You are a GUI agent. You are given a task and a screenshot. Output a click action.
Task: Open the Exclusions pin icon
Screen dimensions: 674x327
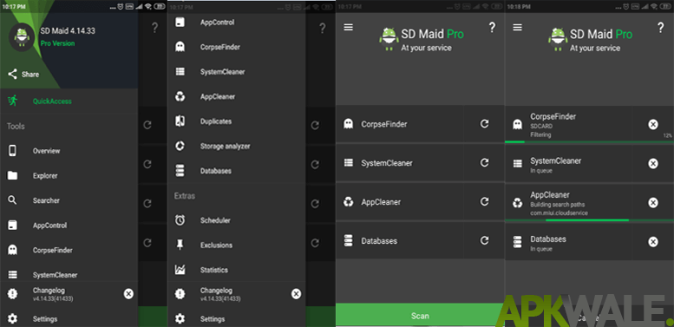click(x=180, y=245)
